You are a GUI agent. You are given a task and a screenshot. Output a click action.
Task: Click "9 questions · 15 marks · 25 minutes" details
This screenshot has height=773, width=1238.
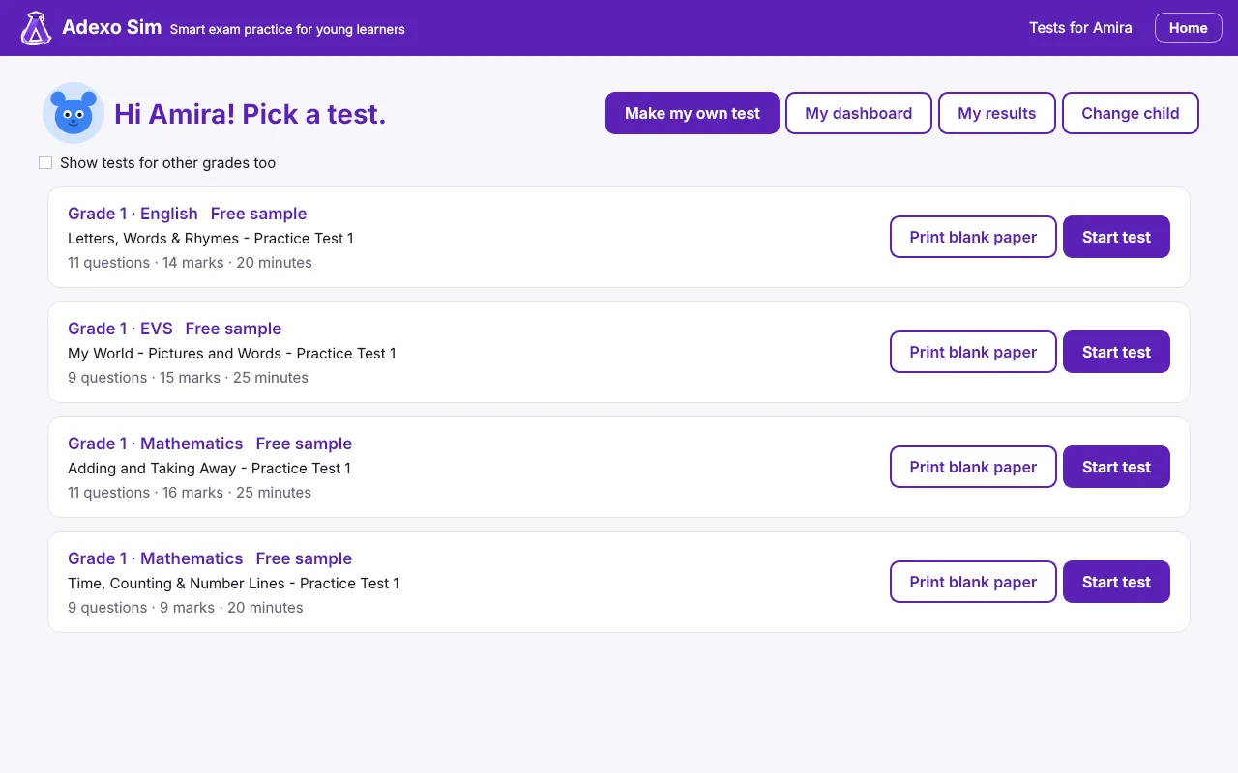(188, 378)
